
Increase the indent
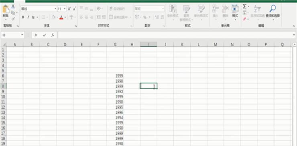point(104,17)
